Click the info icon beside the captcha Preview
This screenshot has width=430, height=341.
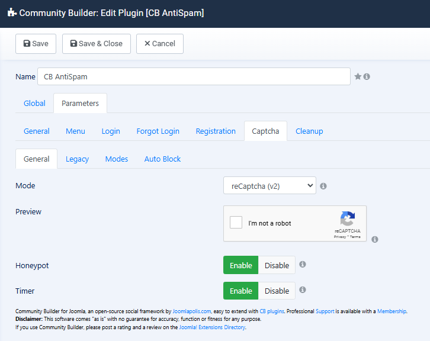coord(374,239)
